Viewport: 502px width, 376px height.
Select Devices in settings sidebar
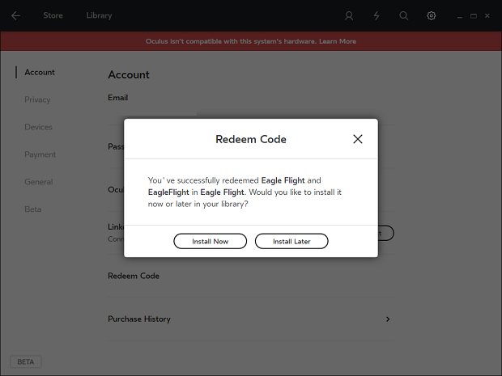(x=38, y=127)
